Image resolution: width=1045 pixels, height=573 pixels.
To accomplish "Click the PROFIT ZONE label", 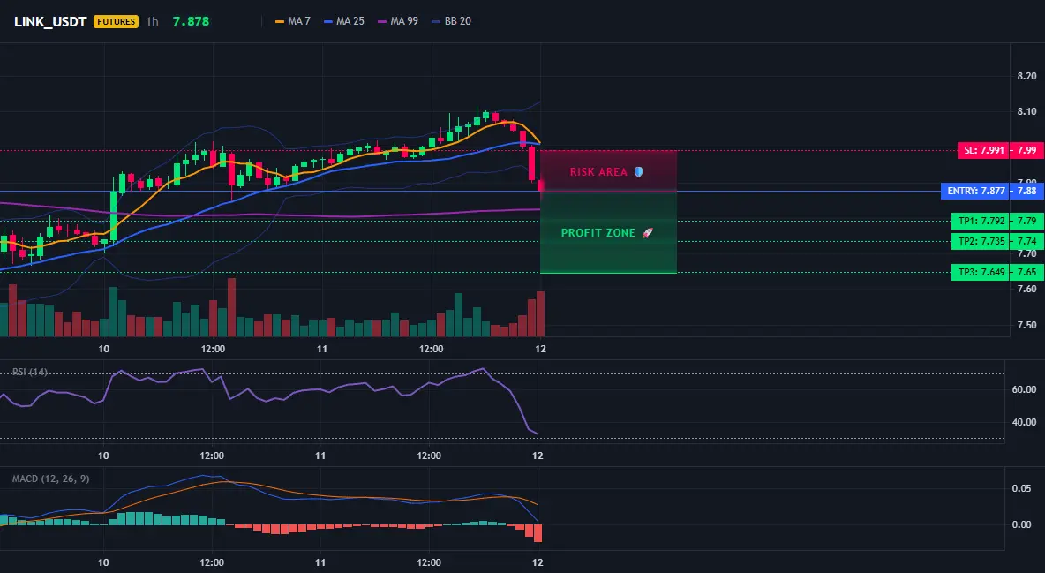I will [x=598, y=233].
